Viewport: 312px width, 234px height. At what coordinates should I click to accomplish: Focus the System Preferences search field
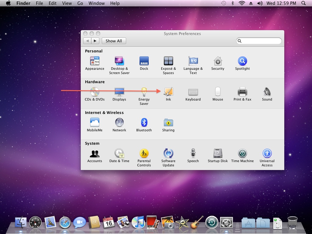click(259, 41)
